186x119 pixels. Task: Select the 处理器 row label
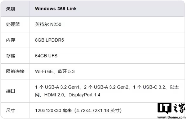tap(13, 24)
